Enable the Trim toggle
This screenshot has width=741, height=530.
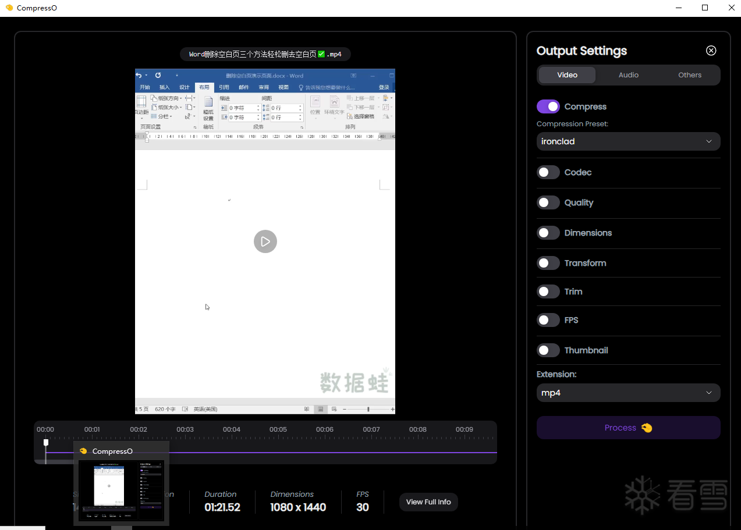pos(548,291)
